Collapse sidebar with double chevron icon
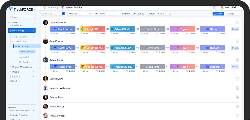This screenshot has height=120, width=250. 35,10
